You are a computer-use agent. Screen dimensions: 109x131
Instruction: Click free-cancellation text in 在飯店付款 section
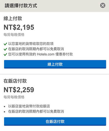(x=36, y=111)
